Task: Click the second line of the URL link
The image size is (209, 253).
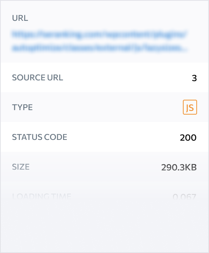Action: point(100,48)
